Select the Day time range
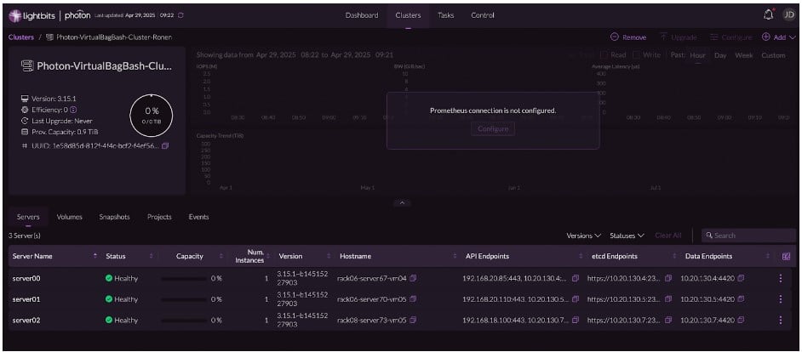 coord(720,55)
